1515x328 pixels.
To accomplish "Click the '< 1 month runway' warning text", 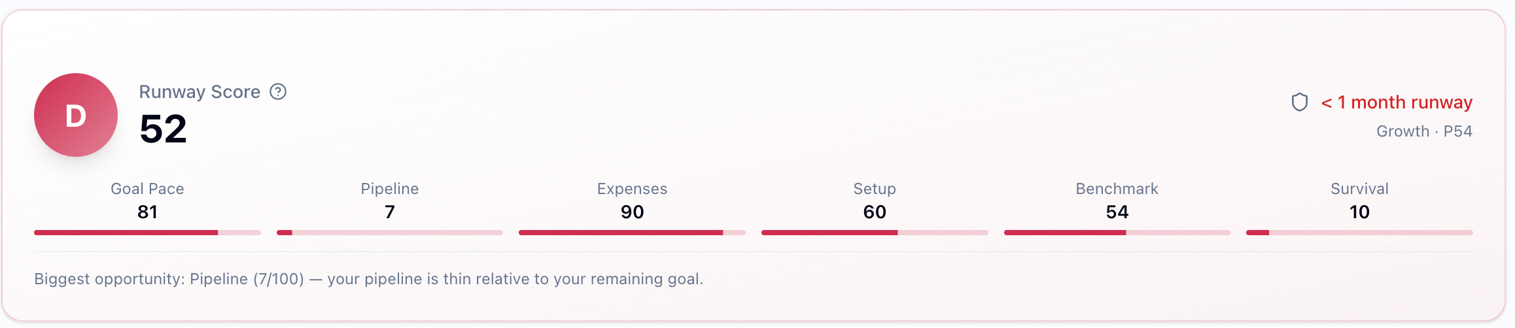I will 1397,103.
